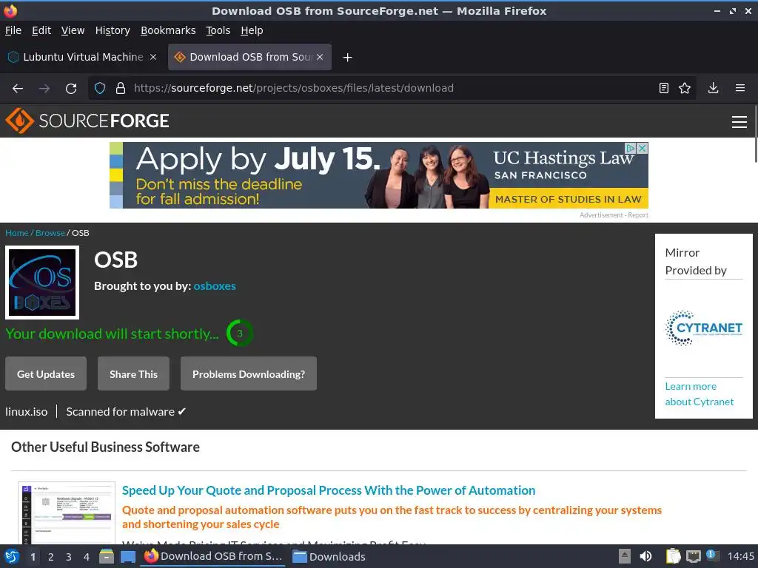758x568 pixels.
Task: Open a new tab with the plus button
Action: (x=347, y=58)
